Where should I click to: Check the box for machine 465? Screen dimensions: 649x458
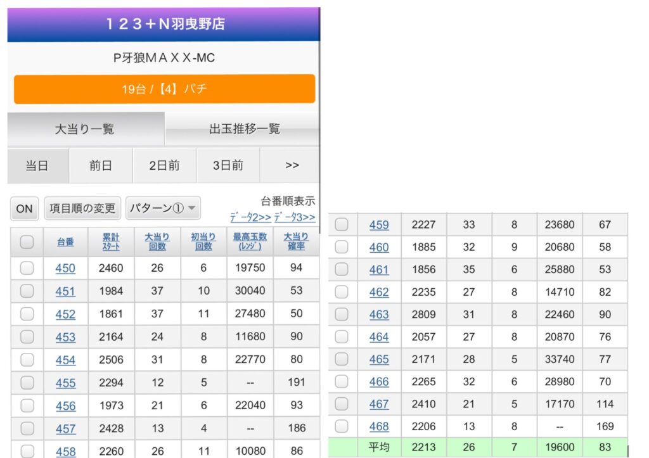tap(342, 359)
